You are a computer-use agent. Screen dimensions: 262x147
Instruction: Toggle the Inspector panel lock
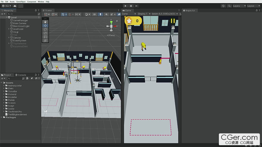pyautogui.click(x=257, y=10)
